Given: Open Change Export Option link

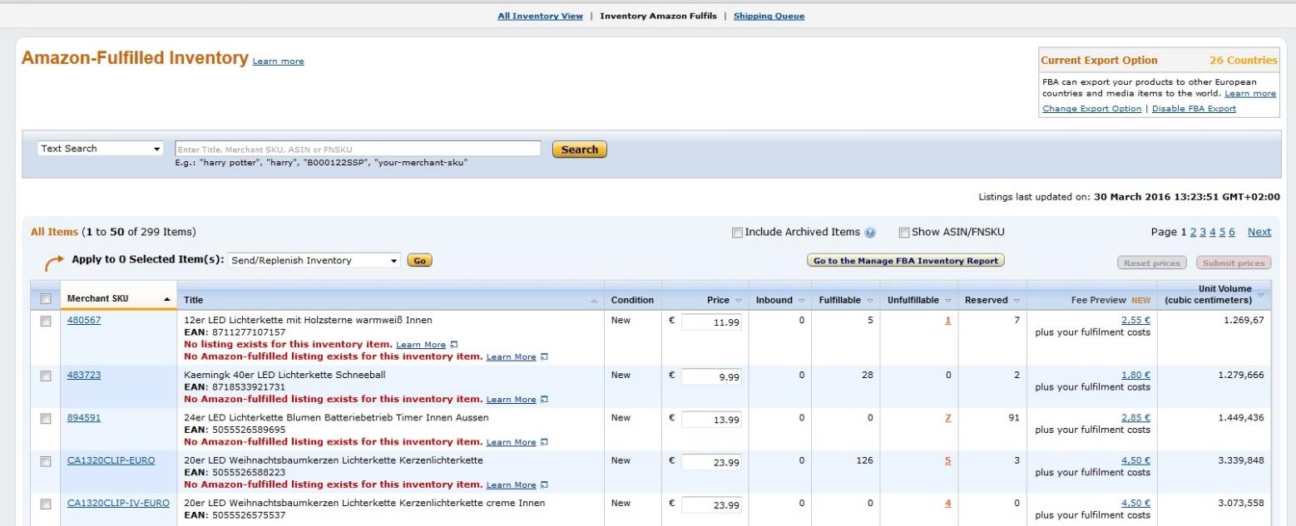Looking at the screenshot, I should click(x=1092, y=109).
